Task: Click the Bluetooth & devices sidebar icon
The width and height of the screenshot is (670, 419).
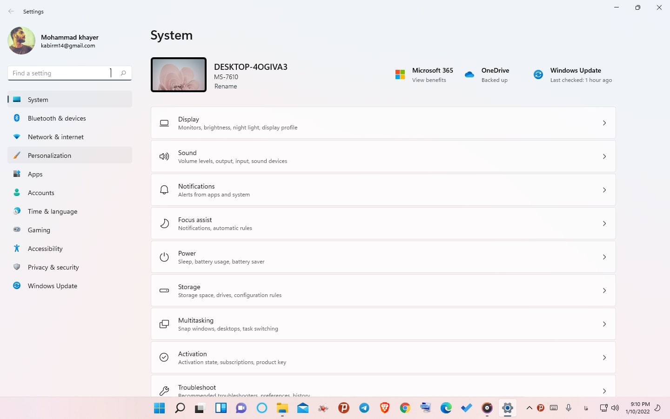Action: click(17, 118)
